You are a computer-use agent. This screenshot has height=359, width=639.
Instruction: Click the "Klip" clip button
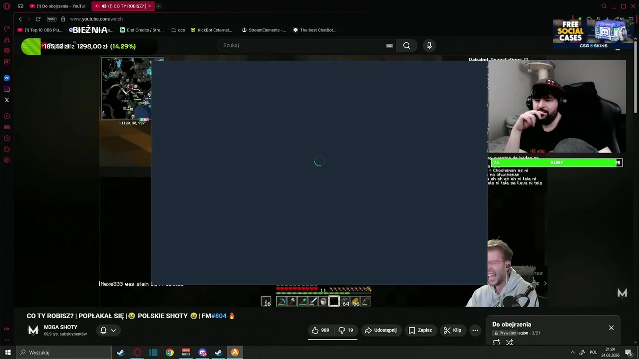[x=452, y=330]
